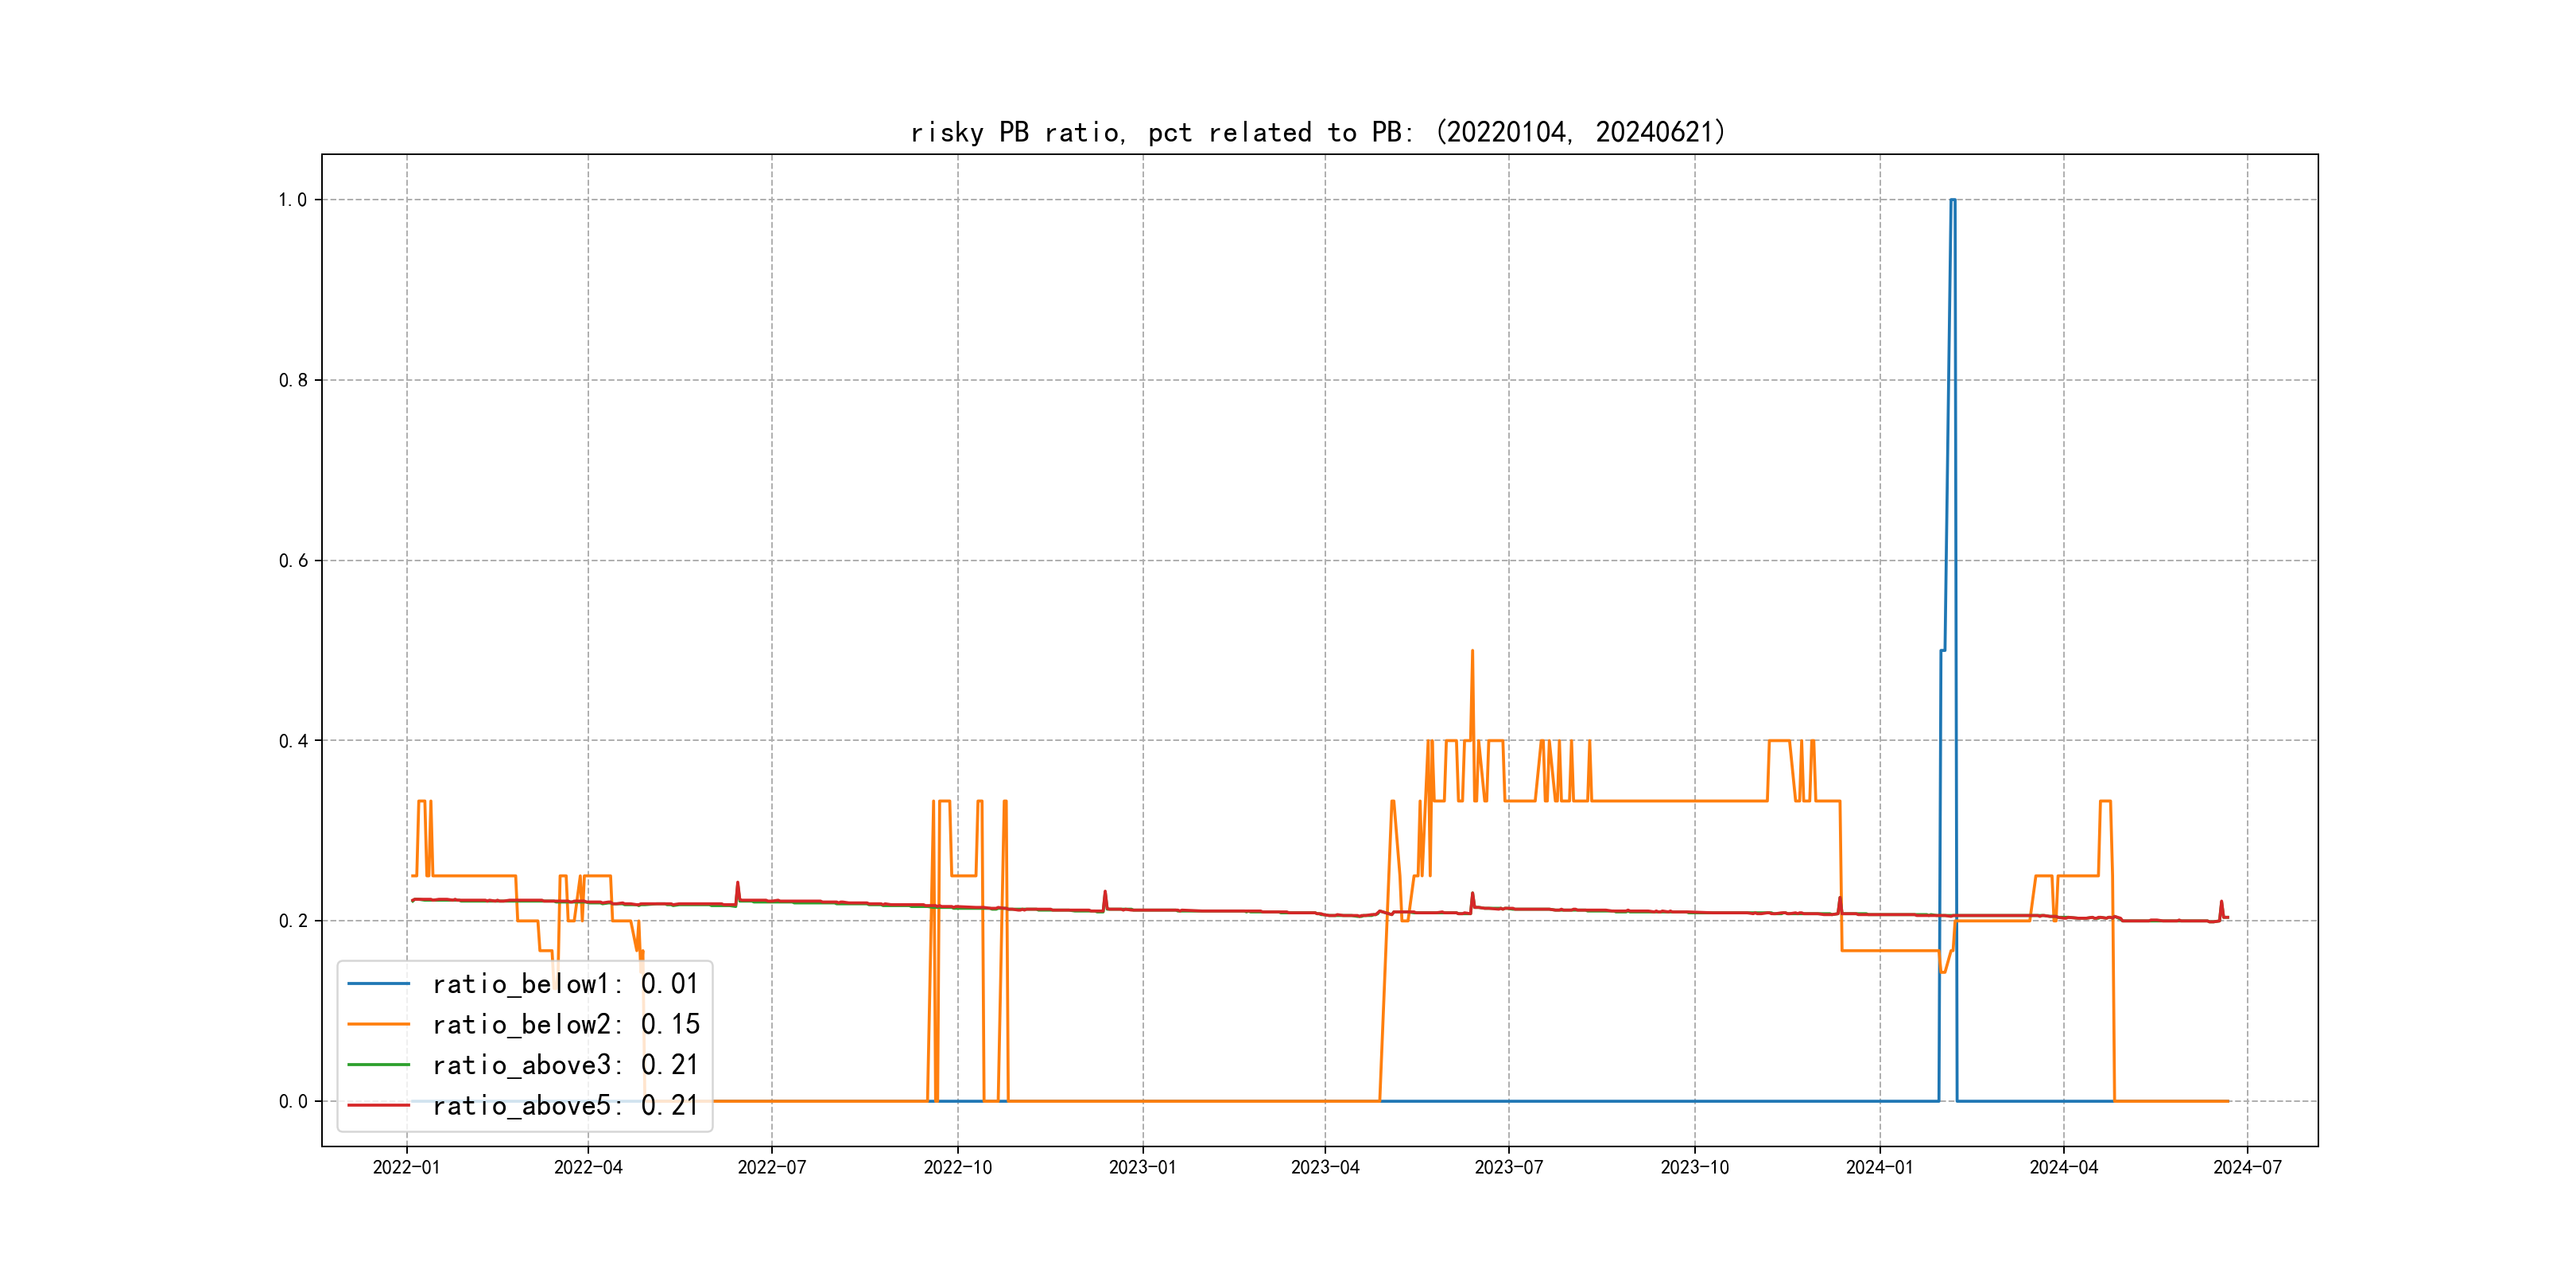The height and width of the screenshot is (1288, 2576).
Task: Click the 'ratio_below2: 0.15' legend label
Action: [565, 1024]
